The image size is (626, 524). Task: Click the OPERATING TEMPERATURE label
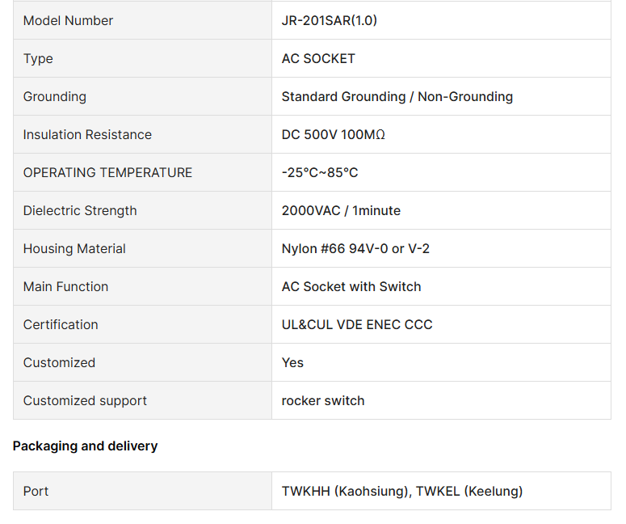pyautogui.click(x=107, y=172)
